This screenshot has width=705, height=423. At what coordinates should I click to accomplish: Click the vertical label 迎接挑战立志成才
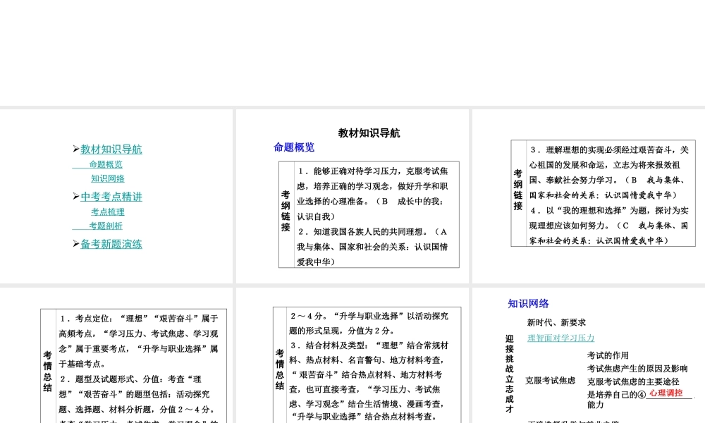tap(510, 374)
